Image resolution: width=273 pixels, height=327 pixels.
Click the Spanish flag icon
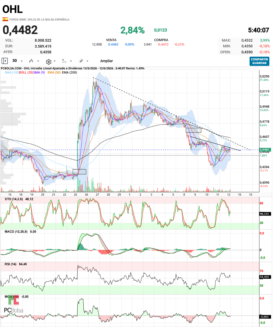[5, 19]
